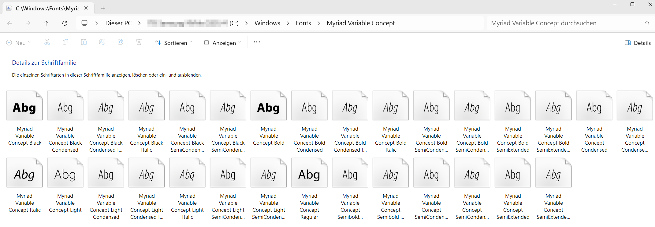Click the Myriad Variable Concept breadcrumb
655x227 pixels.
(x=361, y=23)
